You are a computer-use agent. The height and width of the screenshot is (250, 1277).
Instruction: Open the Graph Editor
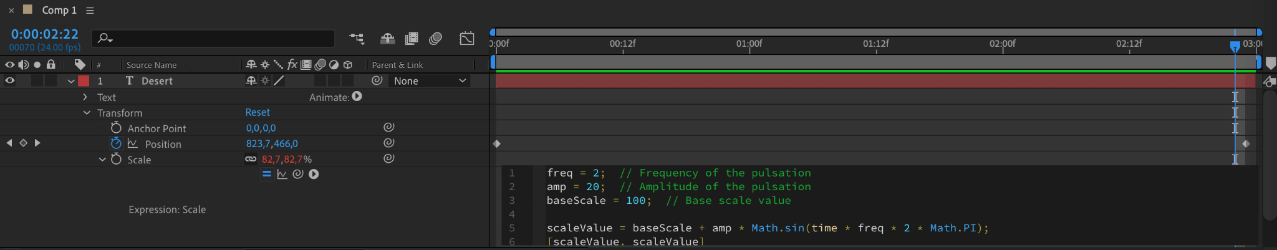coord(466,39)
